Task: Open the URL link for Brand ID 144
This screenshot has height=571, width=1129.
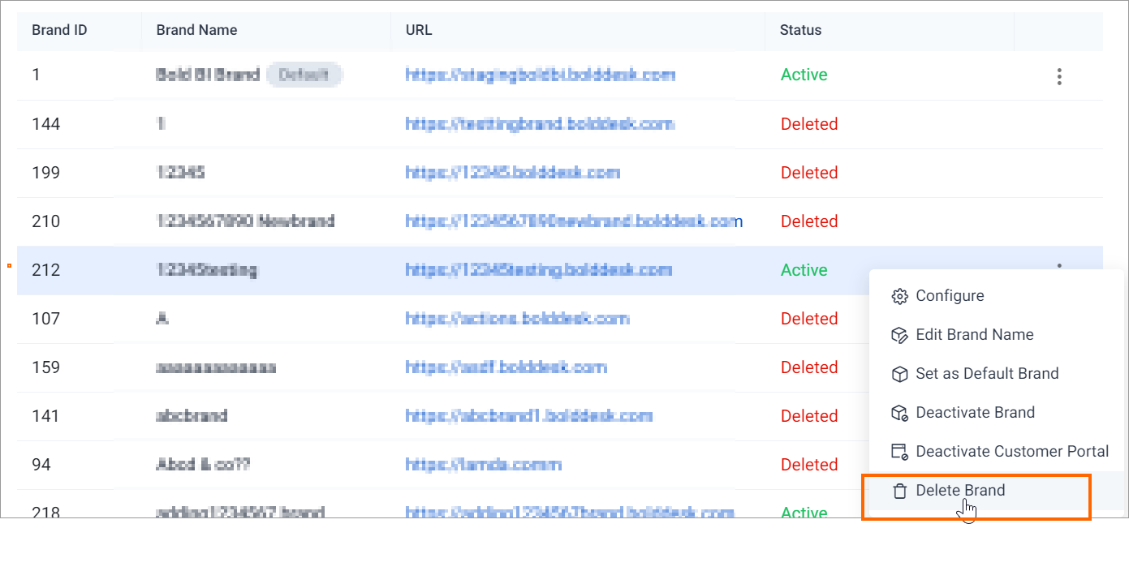Action: [540, 124]
